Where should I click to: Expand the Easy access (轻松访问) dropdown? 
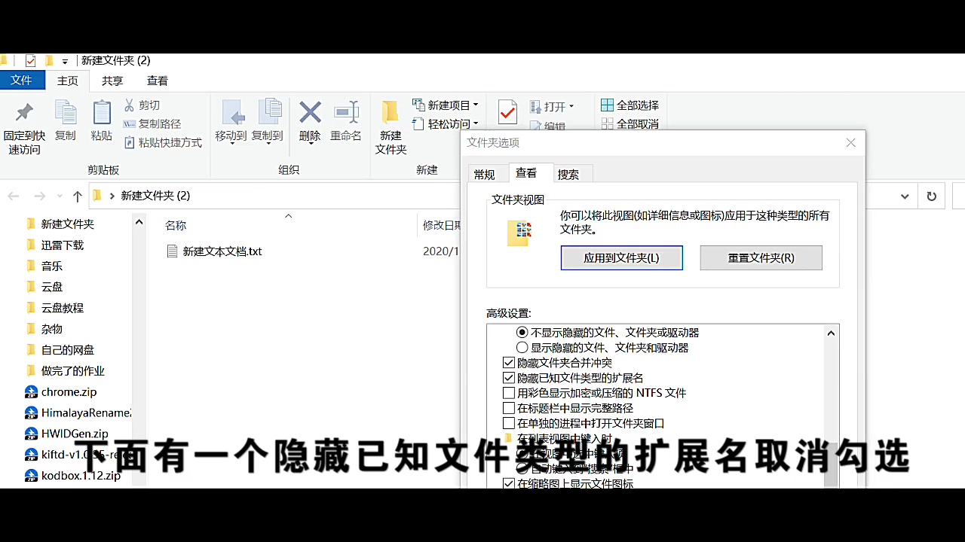476,124
